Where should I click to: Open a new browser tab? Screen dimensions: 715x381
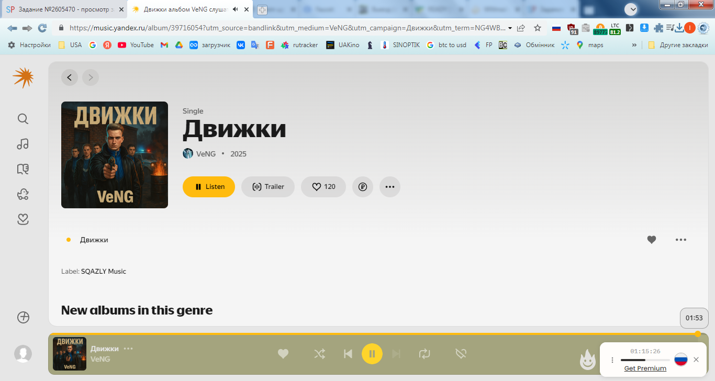point(262,10)
